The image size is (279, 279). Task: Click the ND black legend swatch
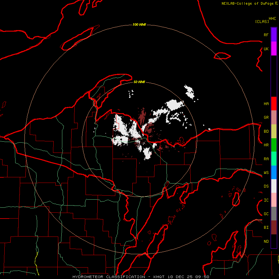click(x=274, y=241)
